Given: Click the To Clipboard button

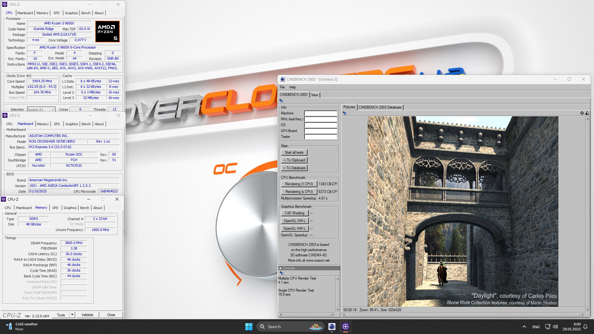Looking at the screenshot, I should click(x=294, y=160).
